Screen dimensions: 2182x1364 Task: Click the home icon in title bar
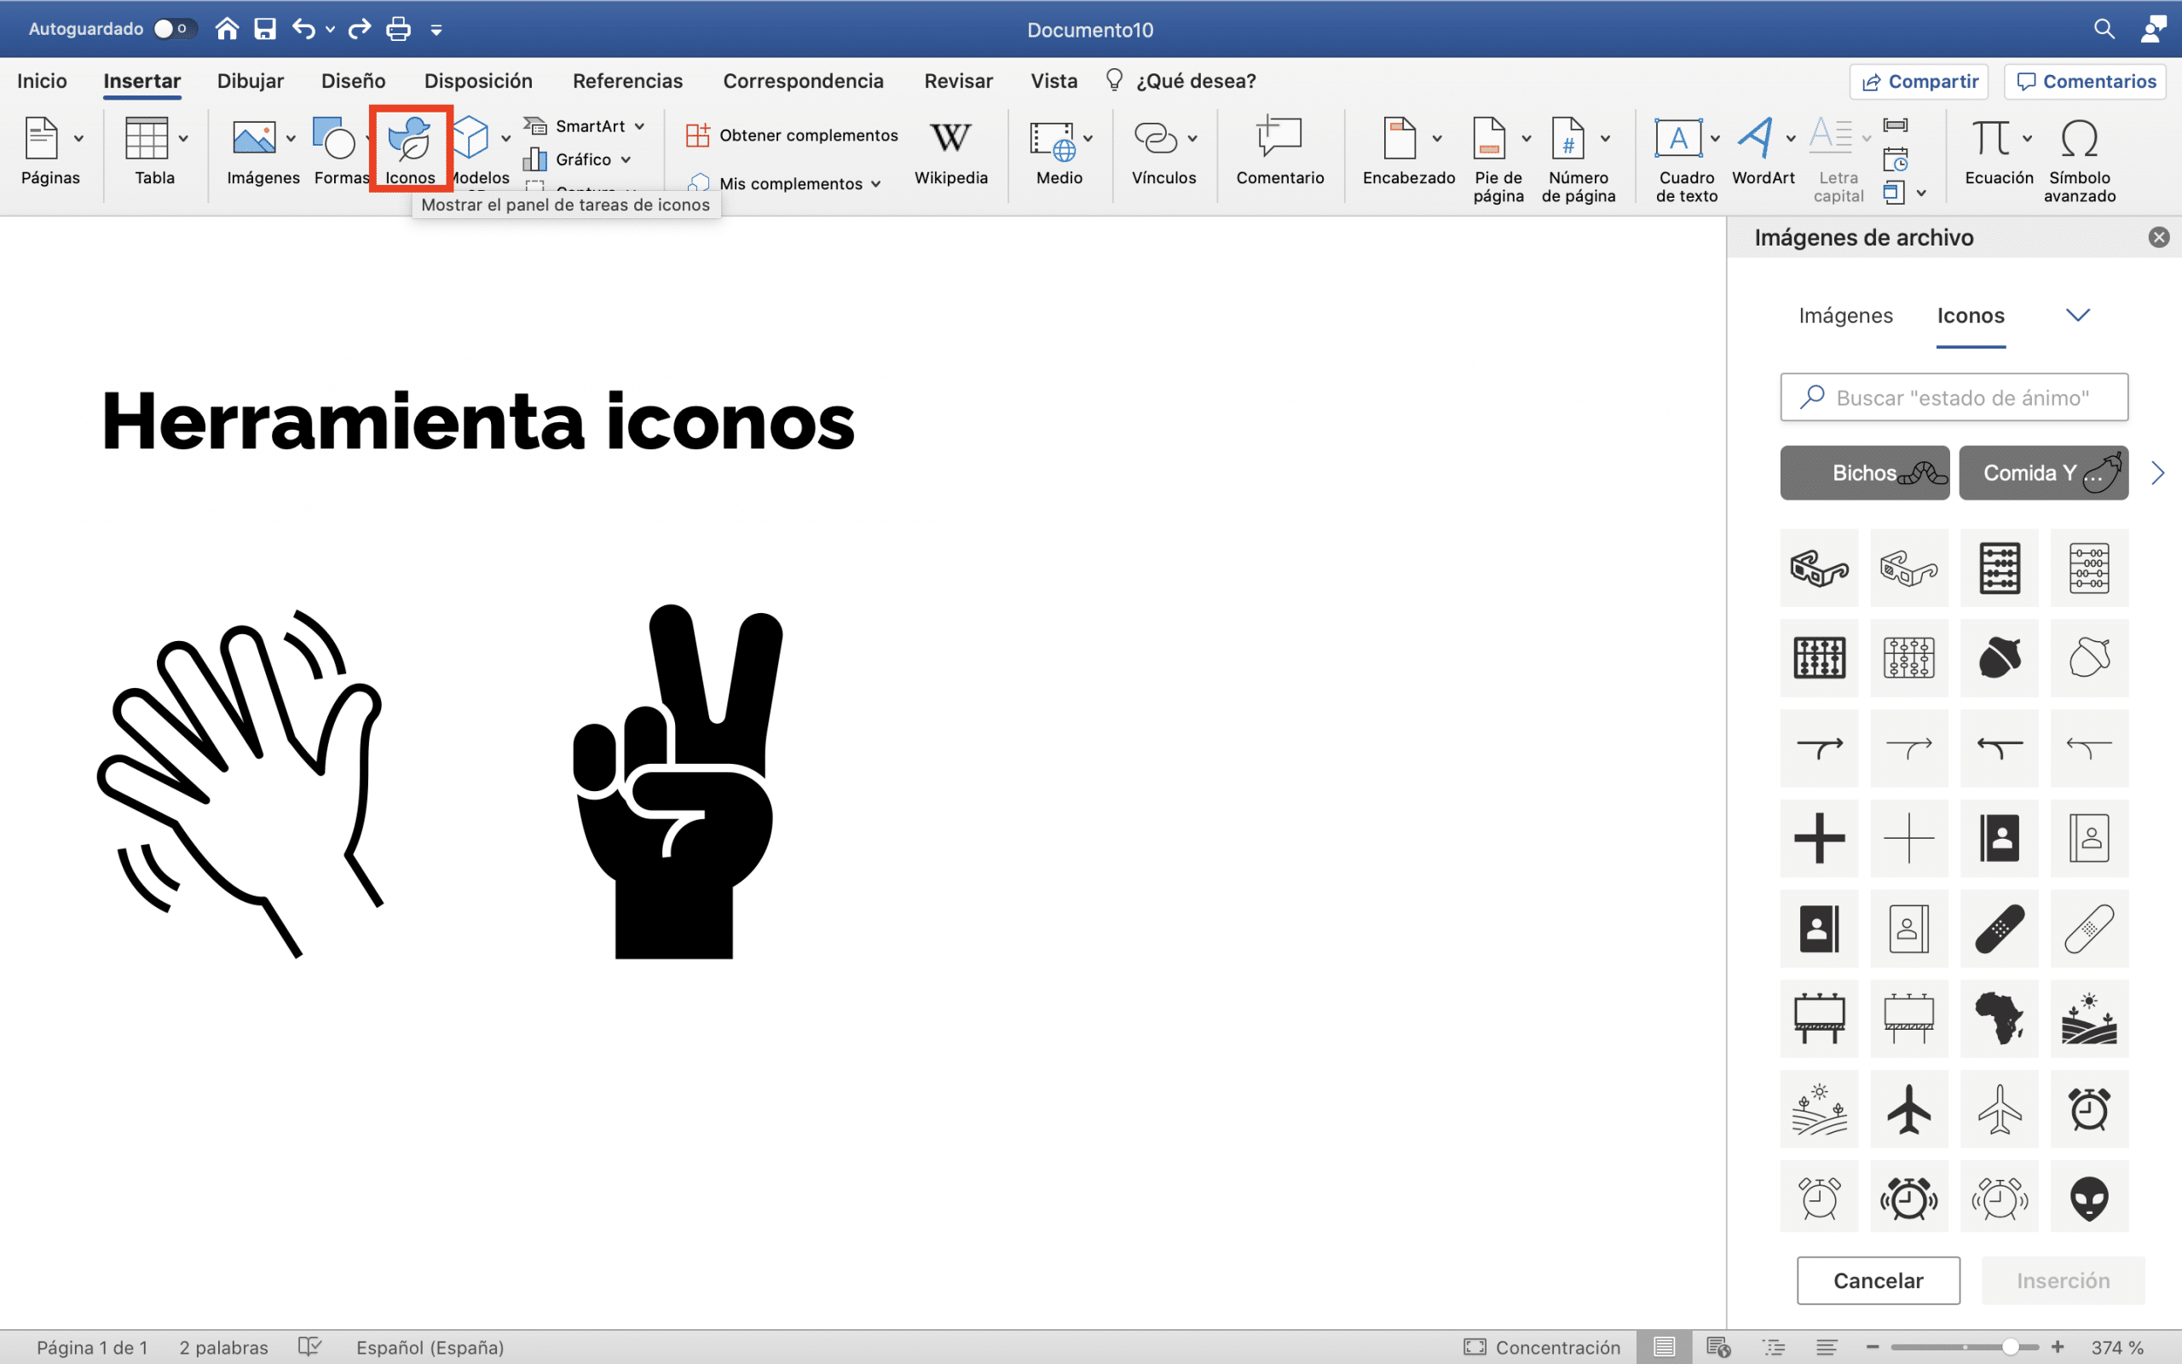pyautogui.click(x=227, y=29)
